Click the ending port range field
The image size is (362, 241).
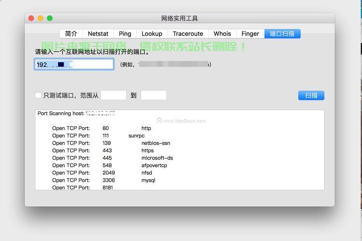click(153, 95)
